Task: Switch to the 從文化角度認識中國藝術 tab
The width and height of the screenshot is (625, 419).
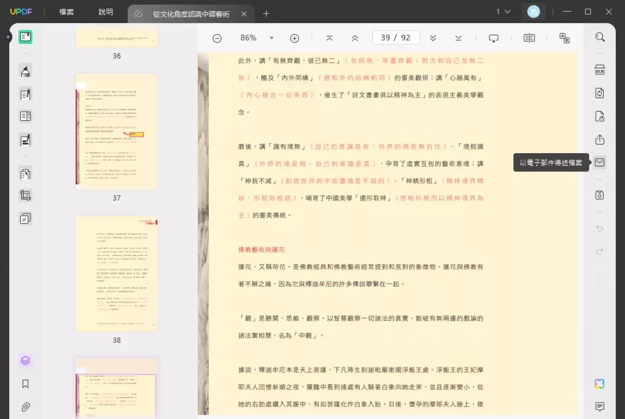Action: tap(191, 14)
